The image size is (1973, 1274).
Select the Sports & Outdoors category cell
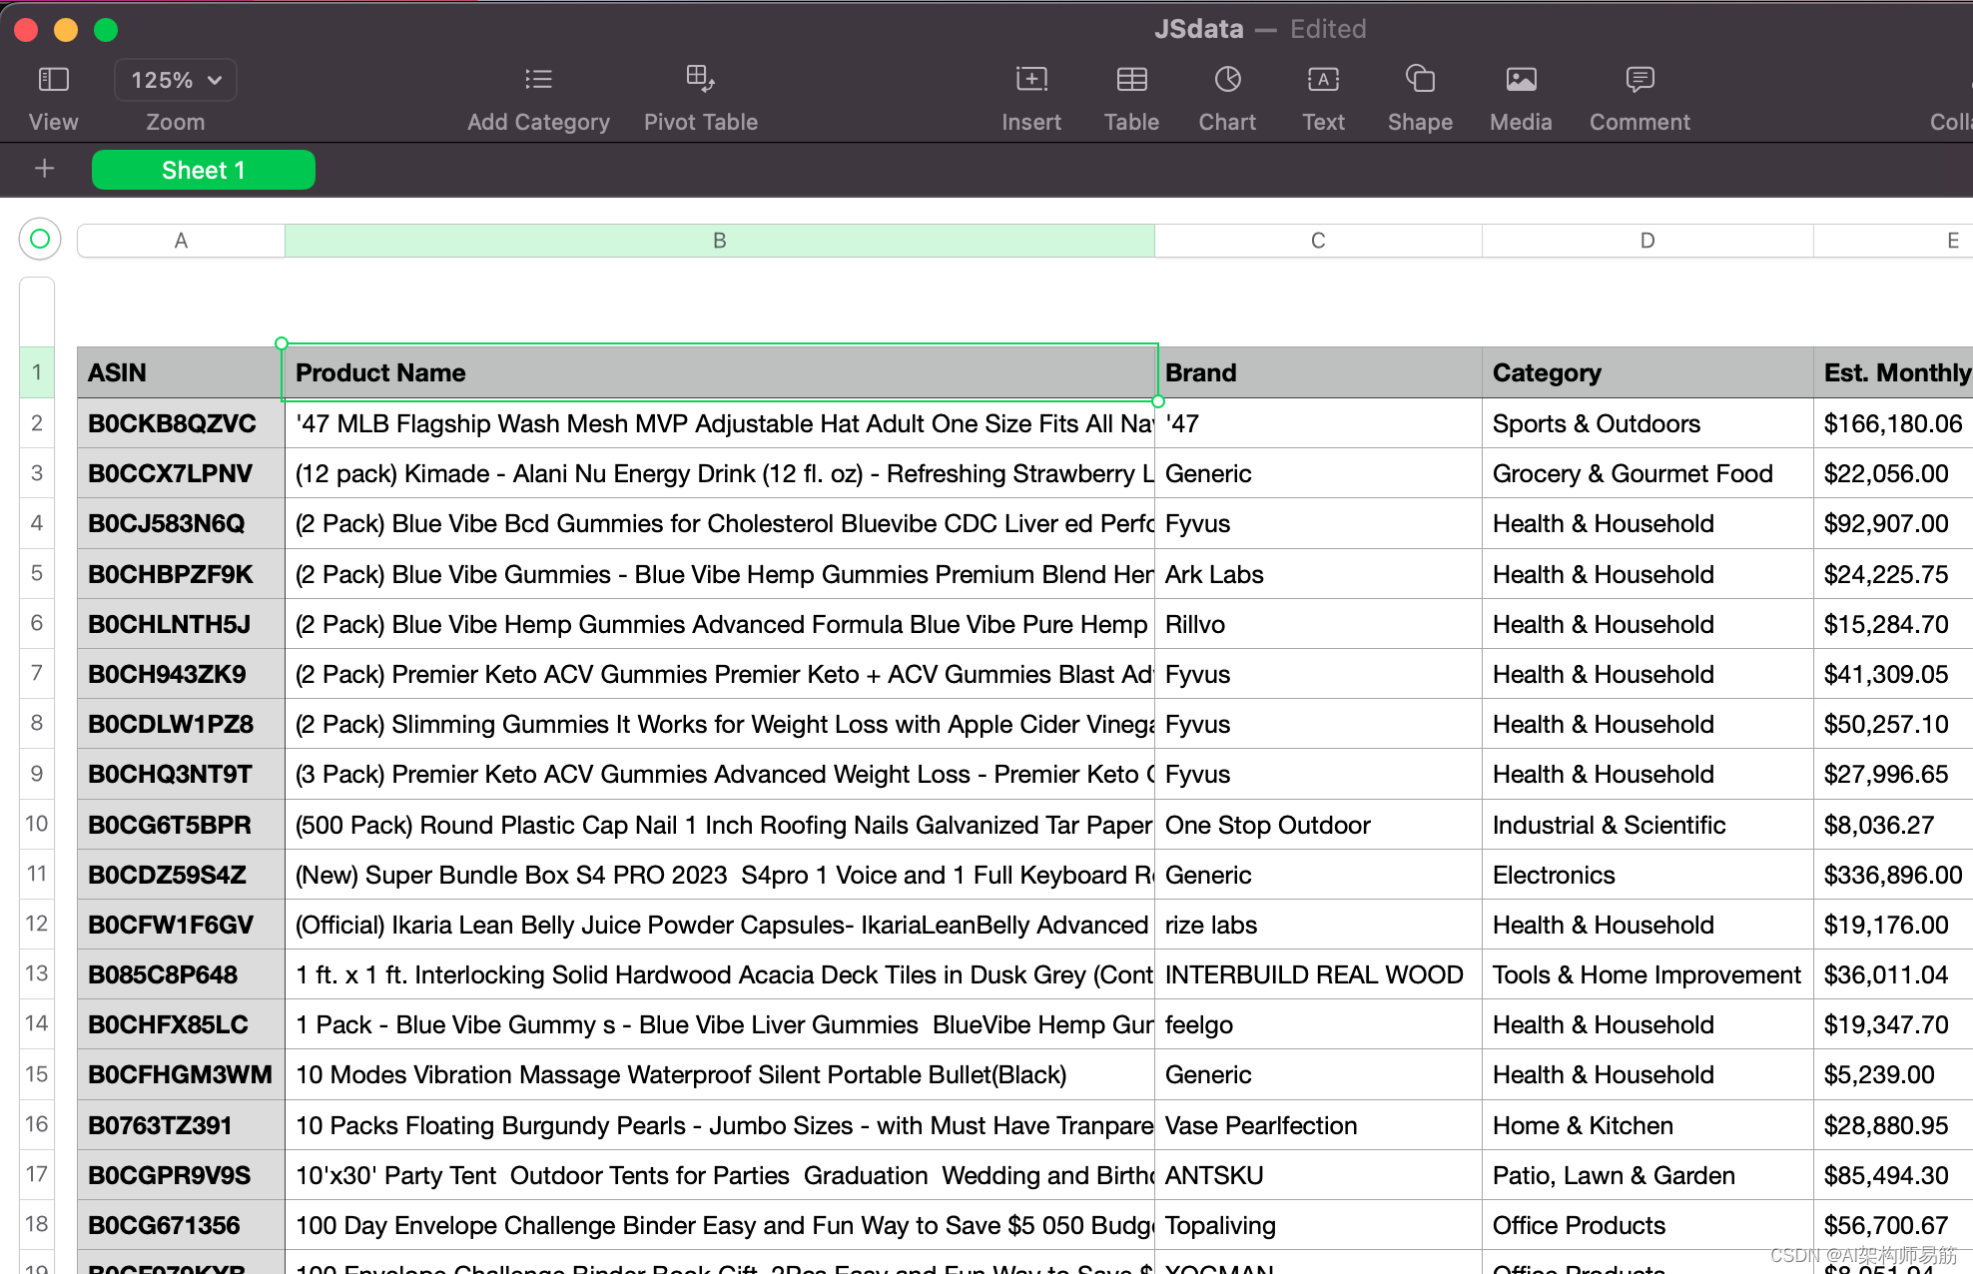tap(1647, 423)
